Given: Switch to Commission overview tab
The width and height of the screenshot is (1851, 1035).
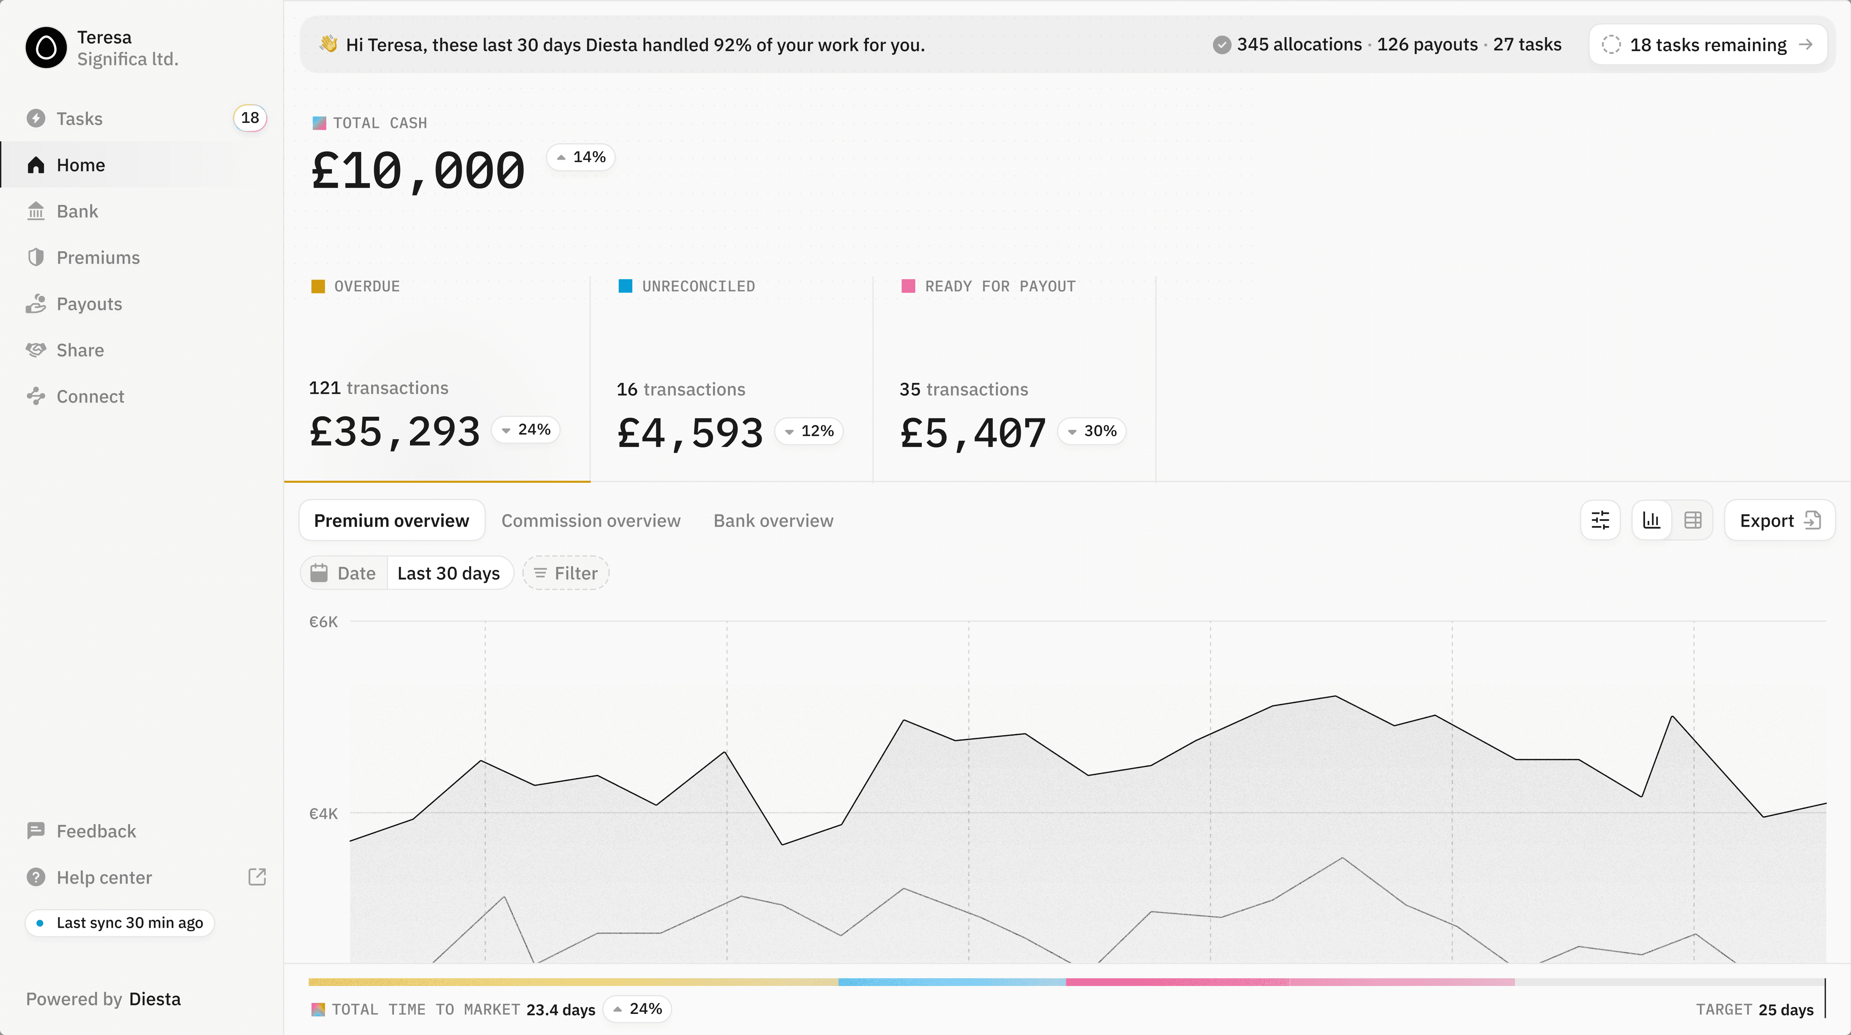Looking at the screenshot, I should coord(591,521).
